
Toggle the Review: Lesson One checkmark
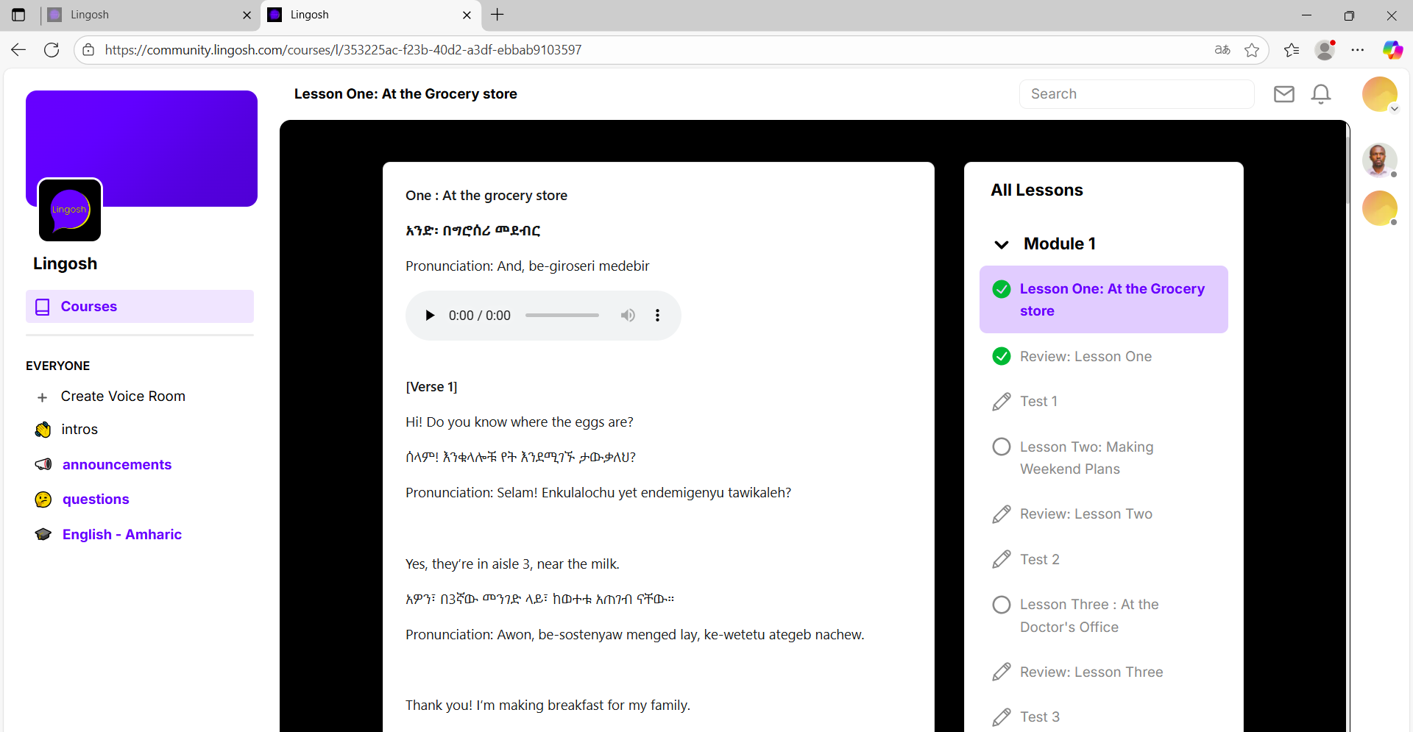click(x=1002, y=357)
